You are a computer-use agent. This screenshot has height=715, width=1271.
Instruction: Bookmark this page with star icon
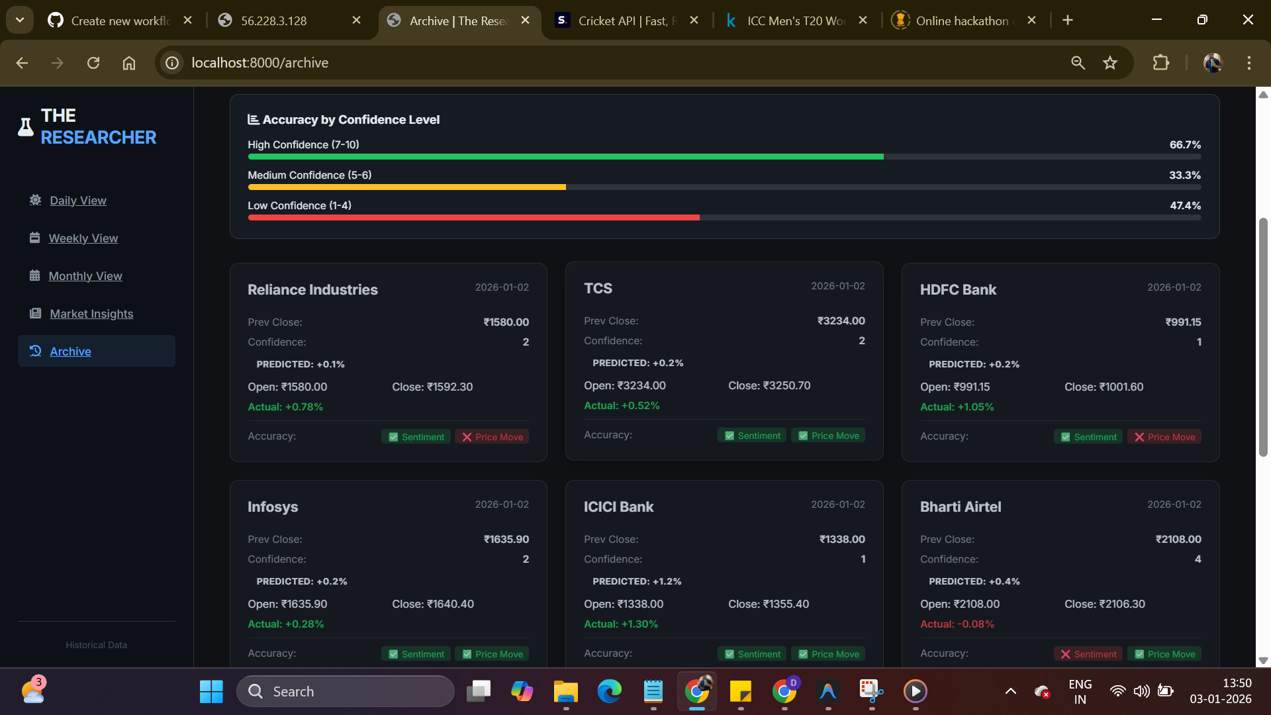pyautogui.click(x=1110, y=63)
